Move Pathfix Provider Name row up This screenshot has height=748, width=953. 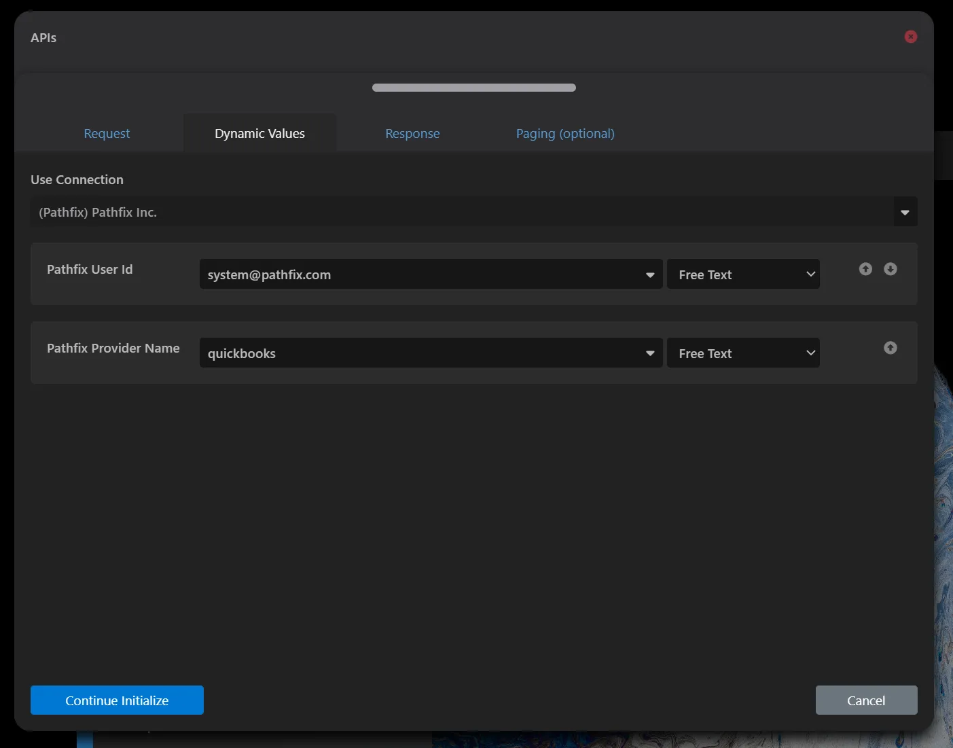pyautogui.click(x=891, y=348)
